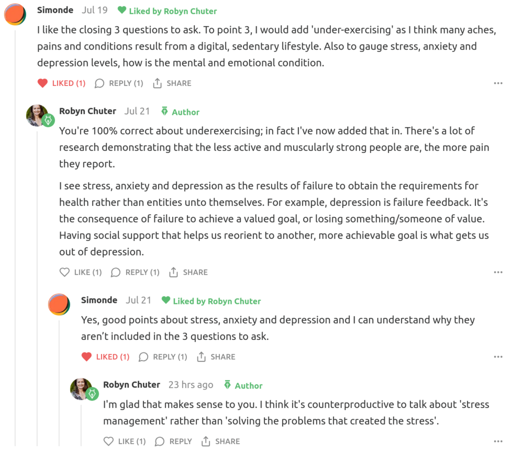512x453 pixels.
Task: Open ellipsis menu on Robyn's last reply
Action: (498, 441)
